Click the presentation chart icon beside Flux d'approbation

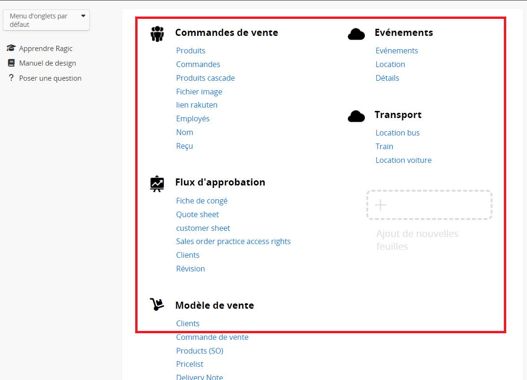(x=157, y=183)
